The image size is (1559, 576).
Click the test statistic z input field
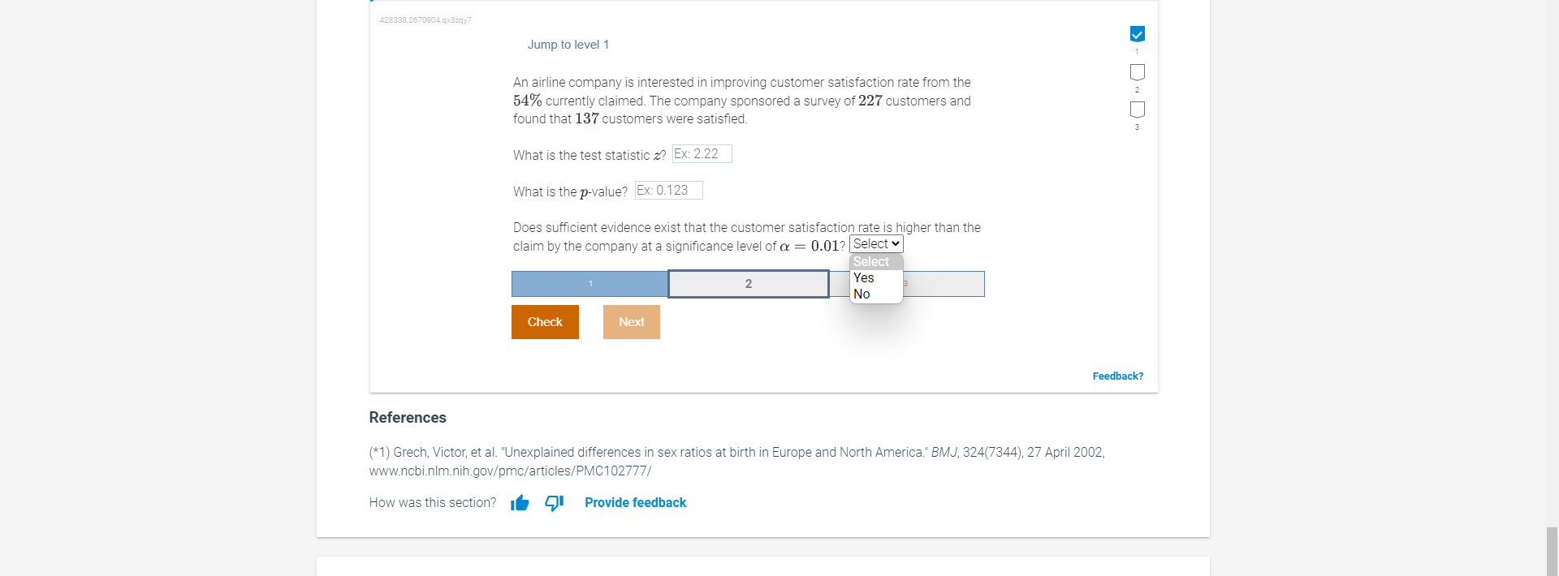(x=702, y=153)
